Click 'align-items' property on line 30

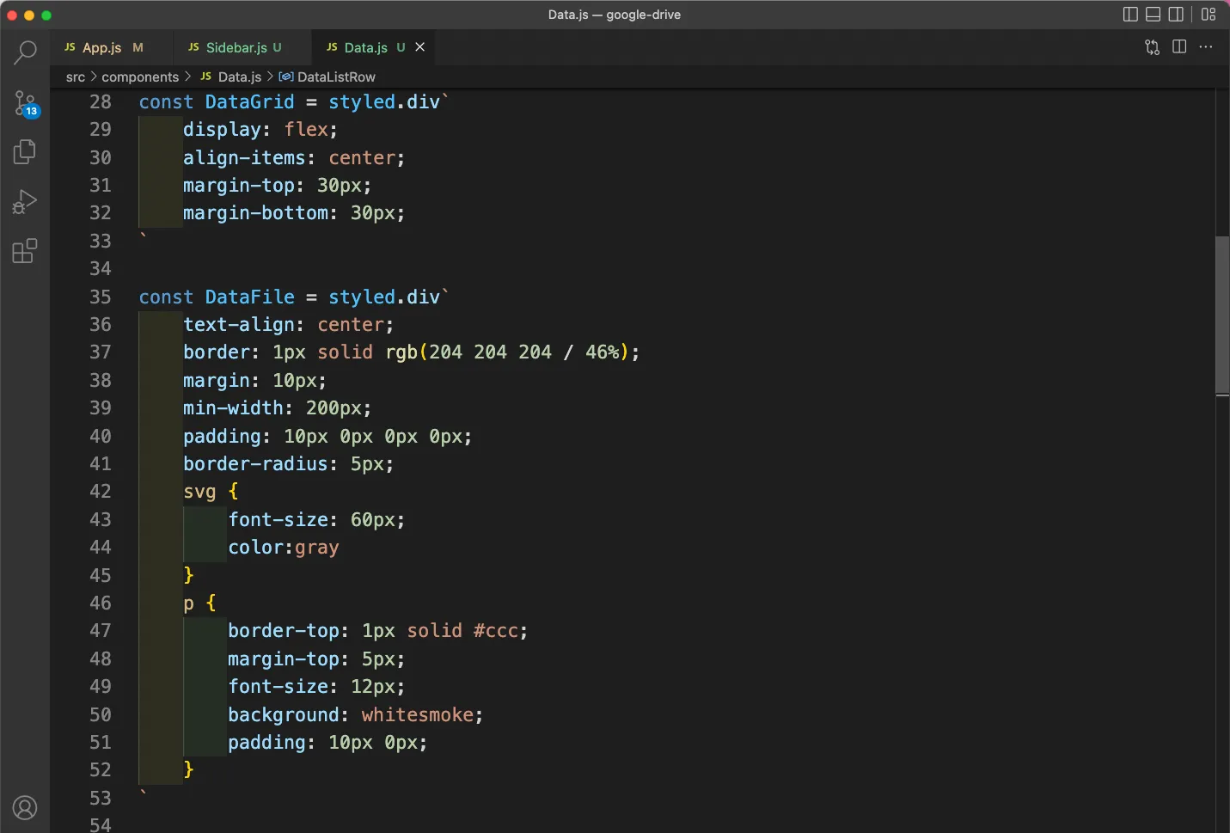(x=244, y=158)
